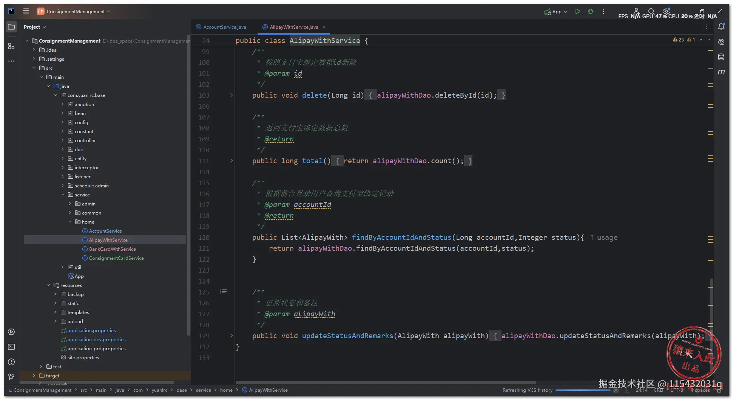Click the yuanlrc breadcrumb

(x=159, y=390)
